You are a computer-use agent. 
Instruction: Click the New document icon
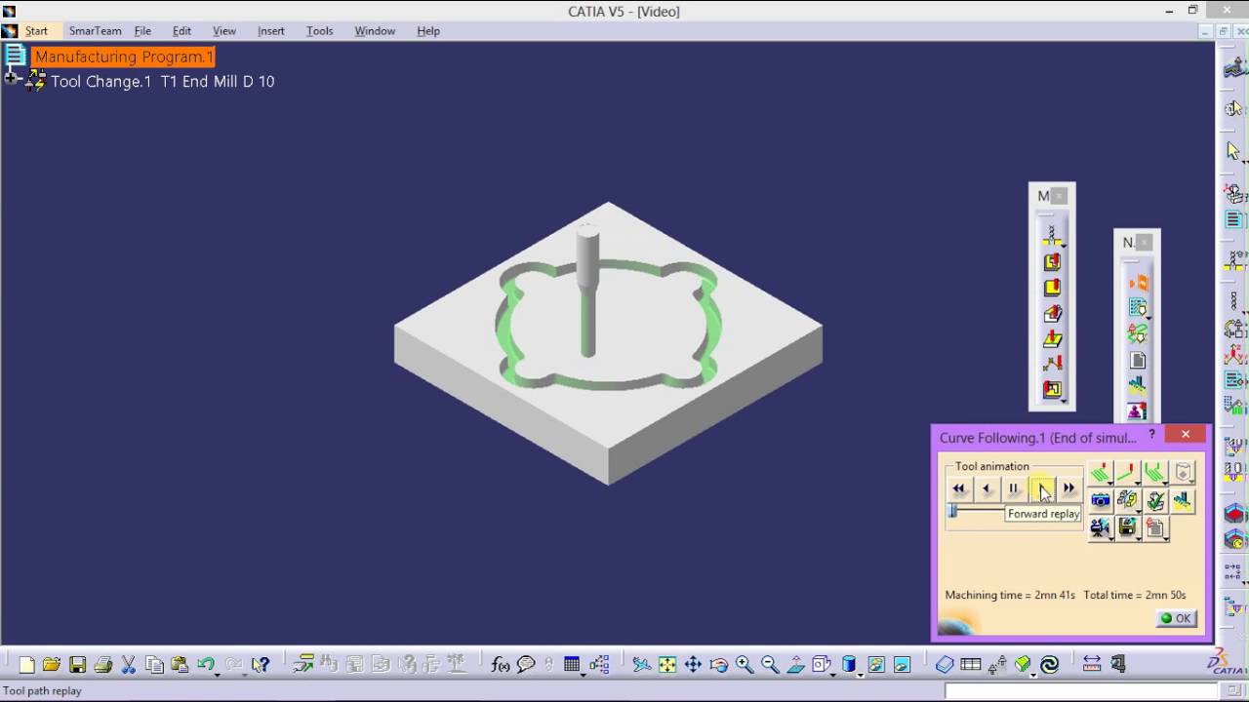[x=26, y=665]
